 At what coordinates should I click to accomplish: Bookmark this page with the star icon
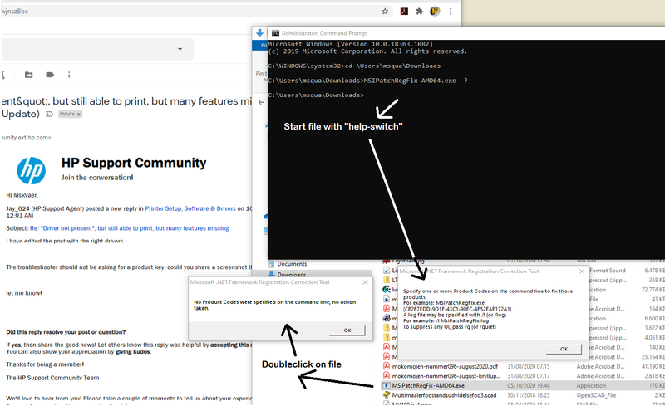pyautogui.click(x=384, y=12)
